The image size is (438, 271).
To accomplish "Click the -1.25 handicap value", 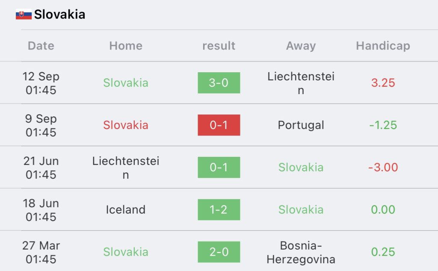I will [383, 125].
